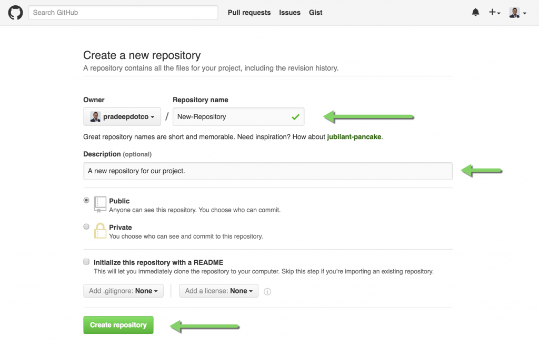Click the book icon next to Public

click(x=100, y=204)
